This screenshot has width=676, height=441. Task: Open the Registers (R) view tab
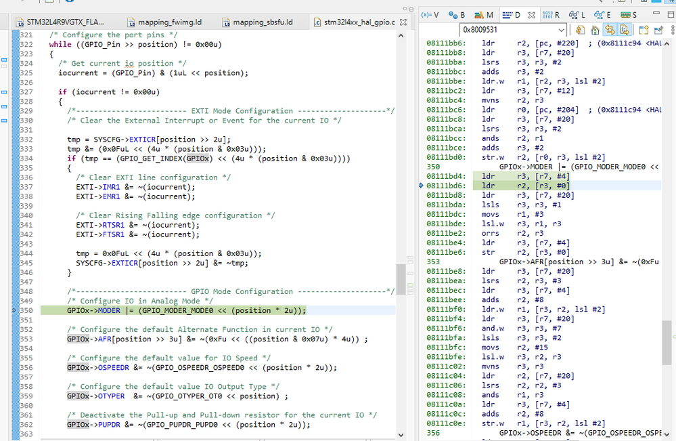point(551,15)
